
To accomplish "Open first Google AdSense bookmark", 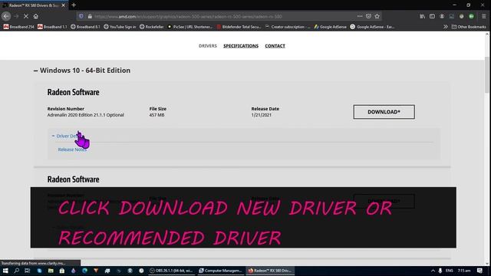I will 331,27.
